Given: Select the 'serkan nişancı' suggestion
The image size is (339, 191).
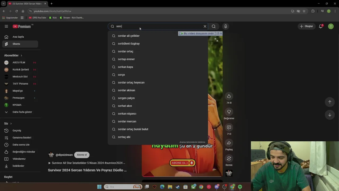Looking at the screenshot, I should (158, 114).
